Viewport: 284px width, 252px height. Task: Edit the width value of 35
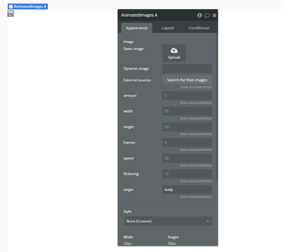(187, 111)
